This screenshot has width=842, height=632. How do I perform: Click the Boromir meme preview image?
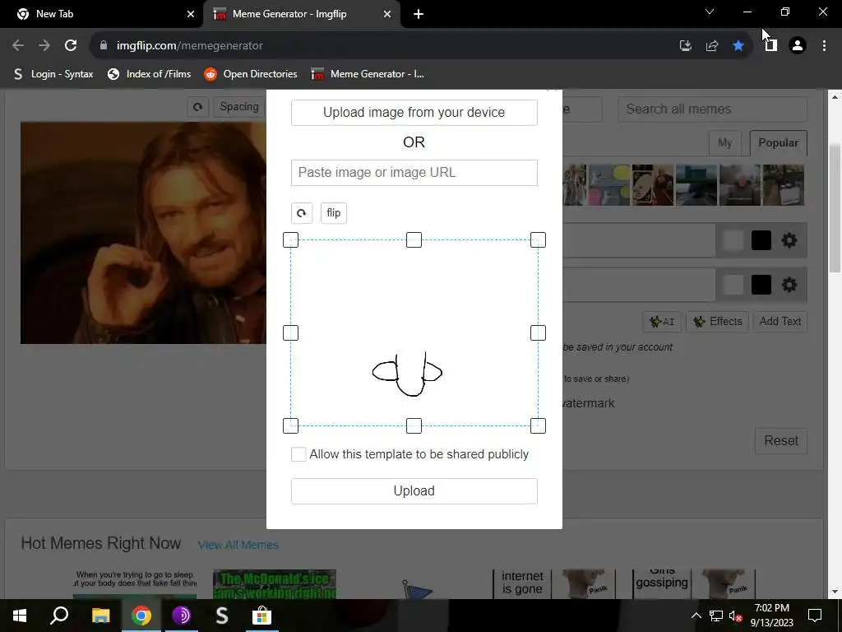(143, 233)
